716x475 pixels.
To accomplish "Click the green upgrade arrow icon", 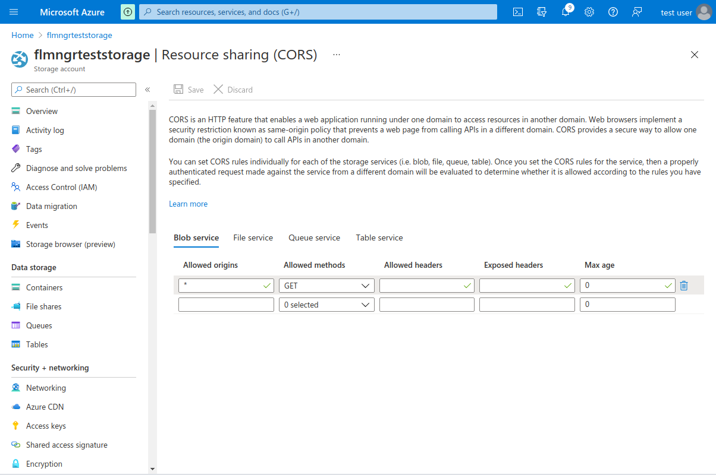I will (x=128, y=12).
